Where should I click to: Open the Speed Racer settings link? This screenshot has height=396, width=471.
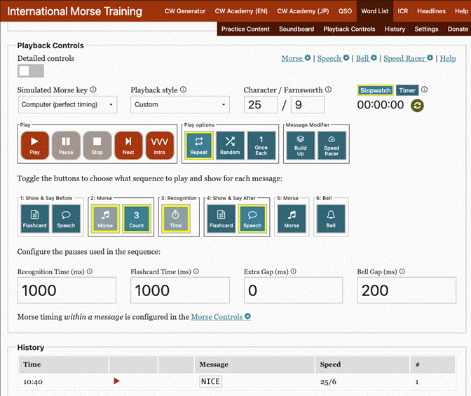(x=408, y=59)
